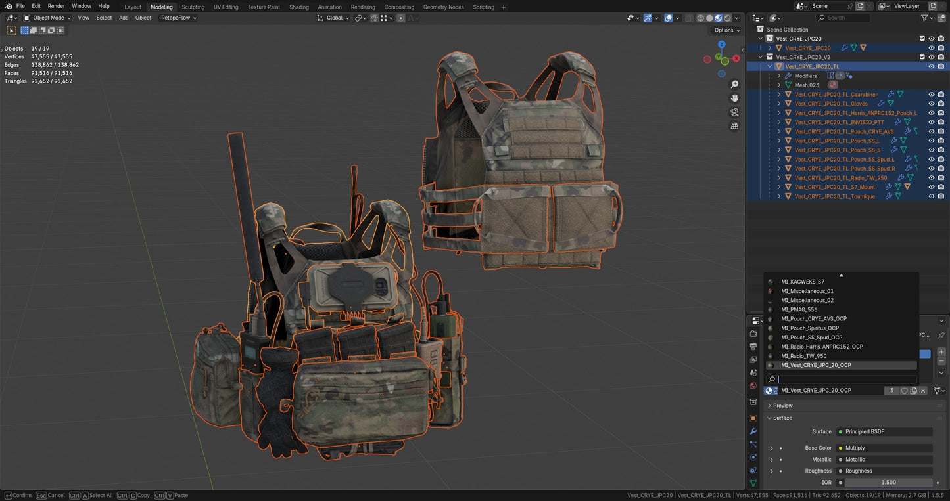Toggle X-Ray mode in the viewport header

click(x=688, y=18)
